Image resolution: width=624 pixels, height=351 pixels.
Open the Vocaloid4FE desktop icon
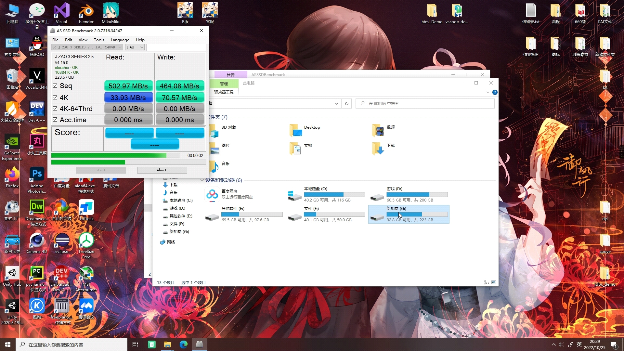[37, 79]
